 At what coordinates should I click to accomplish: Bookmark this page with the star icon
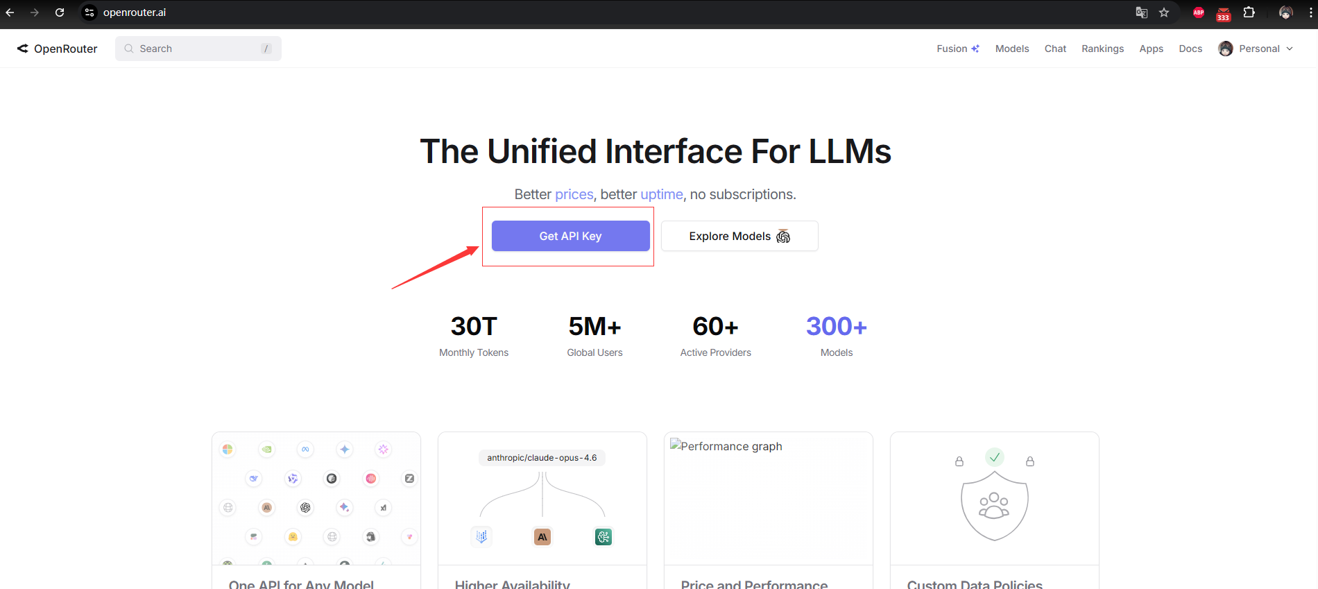pyautogui.click(x=1164, y=12)
